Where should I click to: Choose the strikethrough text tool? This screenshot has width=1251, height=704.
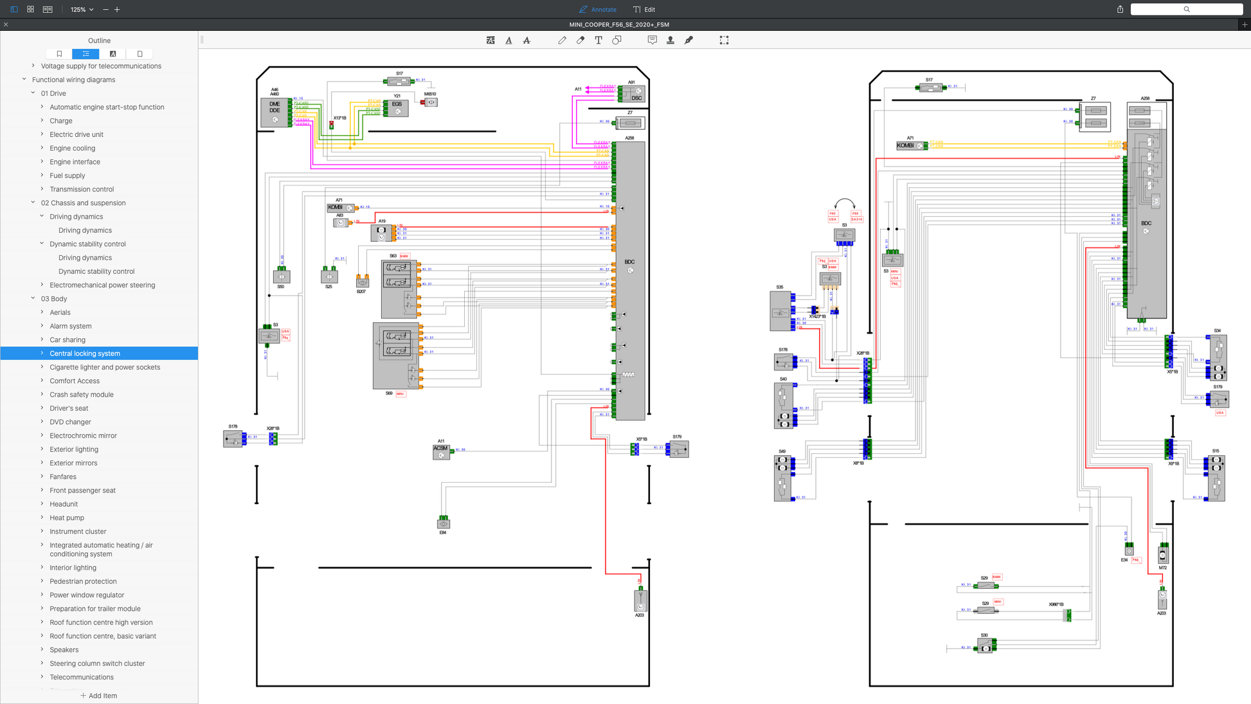tap(526, 40)
